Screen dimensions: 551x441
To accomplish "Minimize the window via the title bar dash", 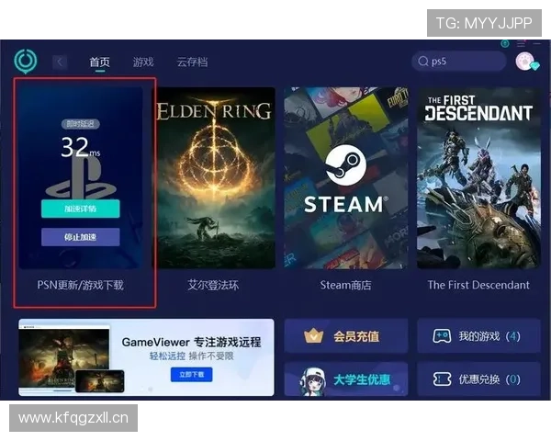I will 537,43.
